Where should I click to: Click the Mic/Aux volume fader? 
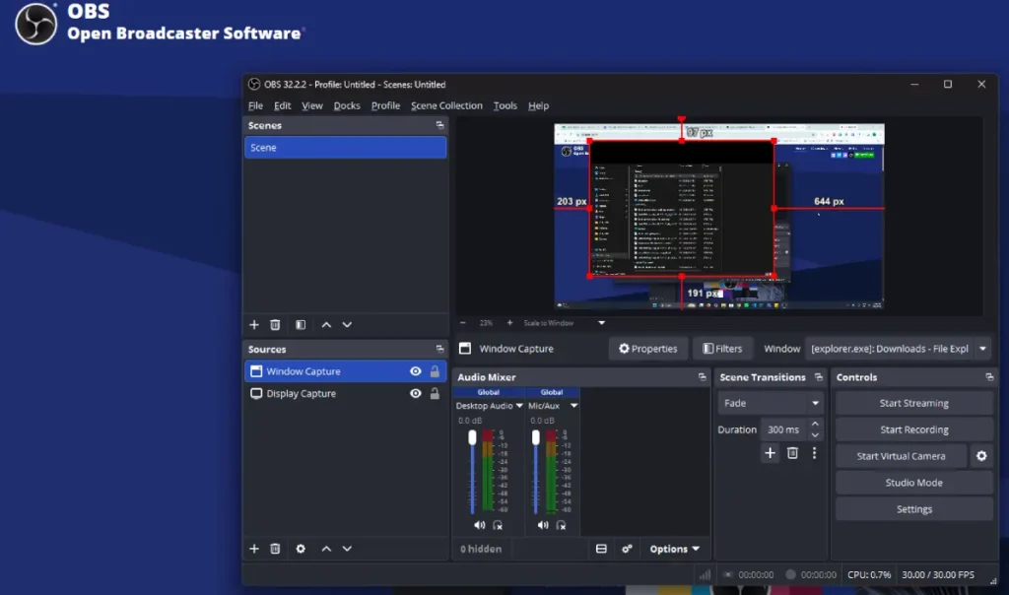click(535, 437)
